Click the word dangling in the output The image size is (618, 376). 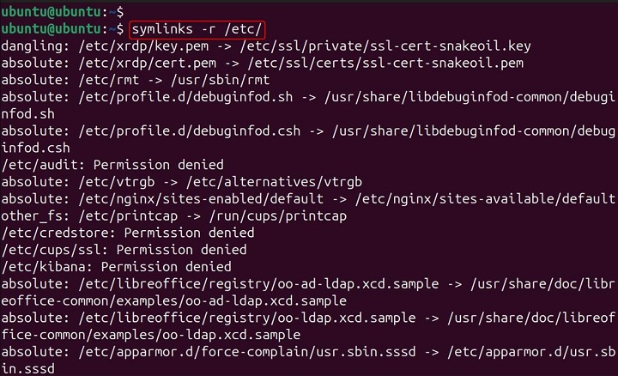tap(33, 48)
